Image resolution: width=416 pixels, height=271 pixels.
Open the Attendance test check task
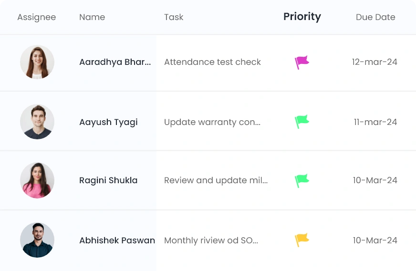point(212,62)
